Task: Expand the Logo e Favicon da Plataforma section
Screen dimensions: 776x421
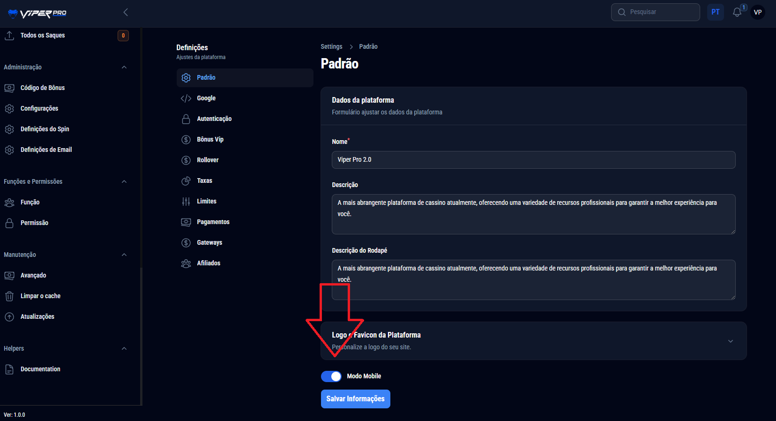Action: [730, 341]
